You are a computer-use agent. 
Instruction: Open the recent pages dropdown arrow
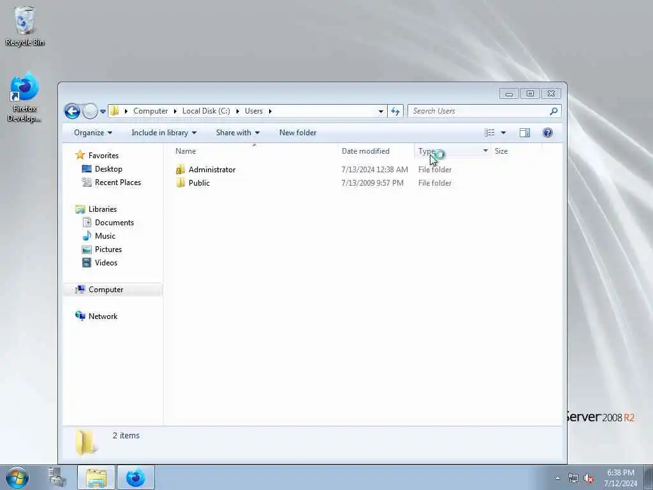103,111
